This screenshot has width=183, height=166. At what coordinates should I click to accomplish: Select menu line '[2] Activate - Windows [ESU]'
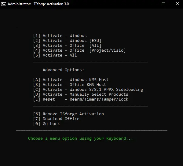[67, 41]
